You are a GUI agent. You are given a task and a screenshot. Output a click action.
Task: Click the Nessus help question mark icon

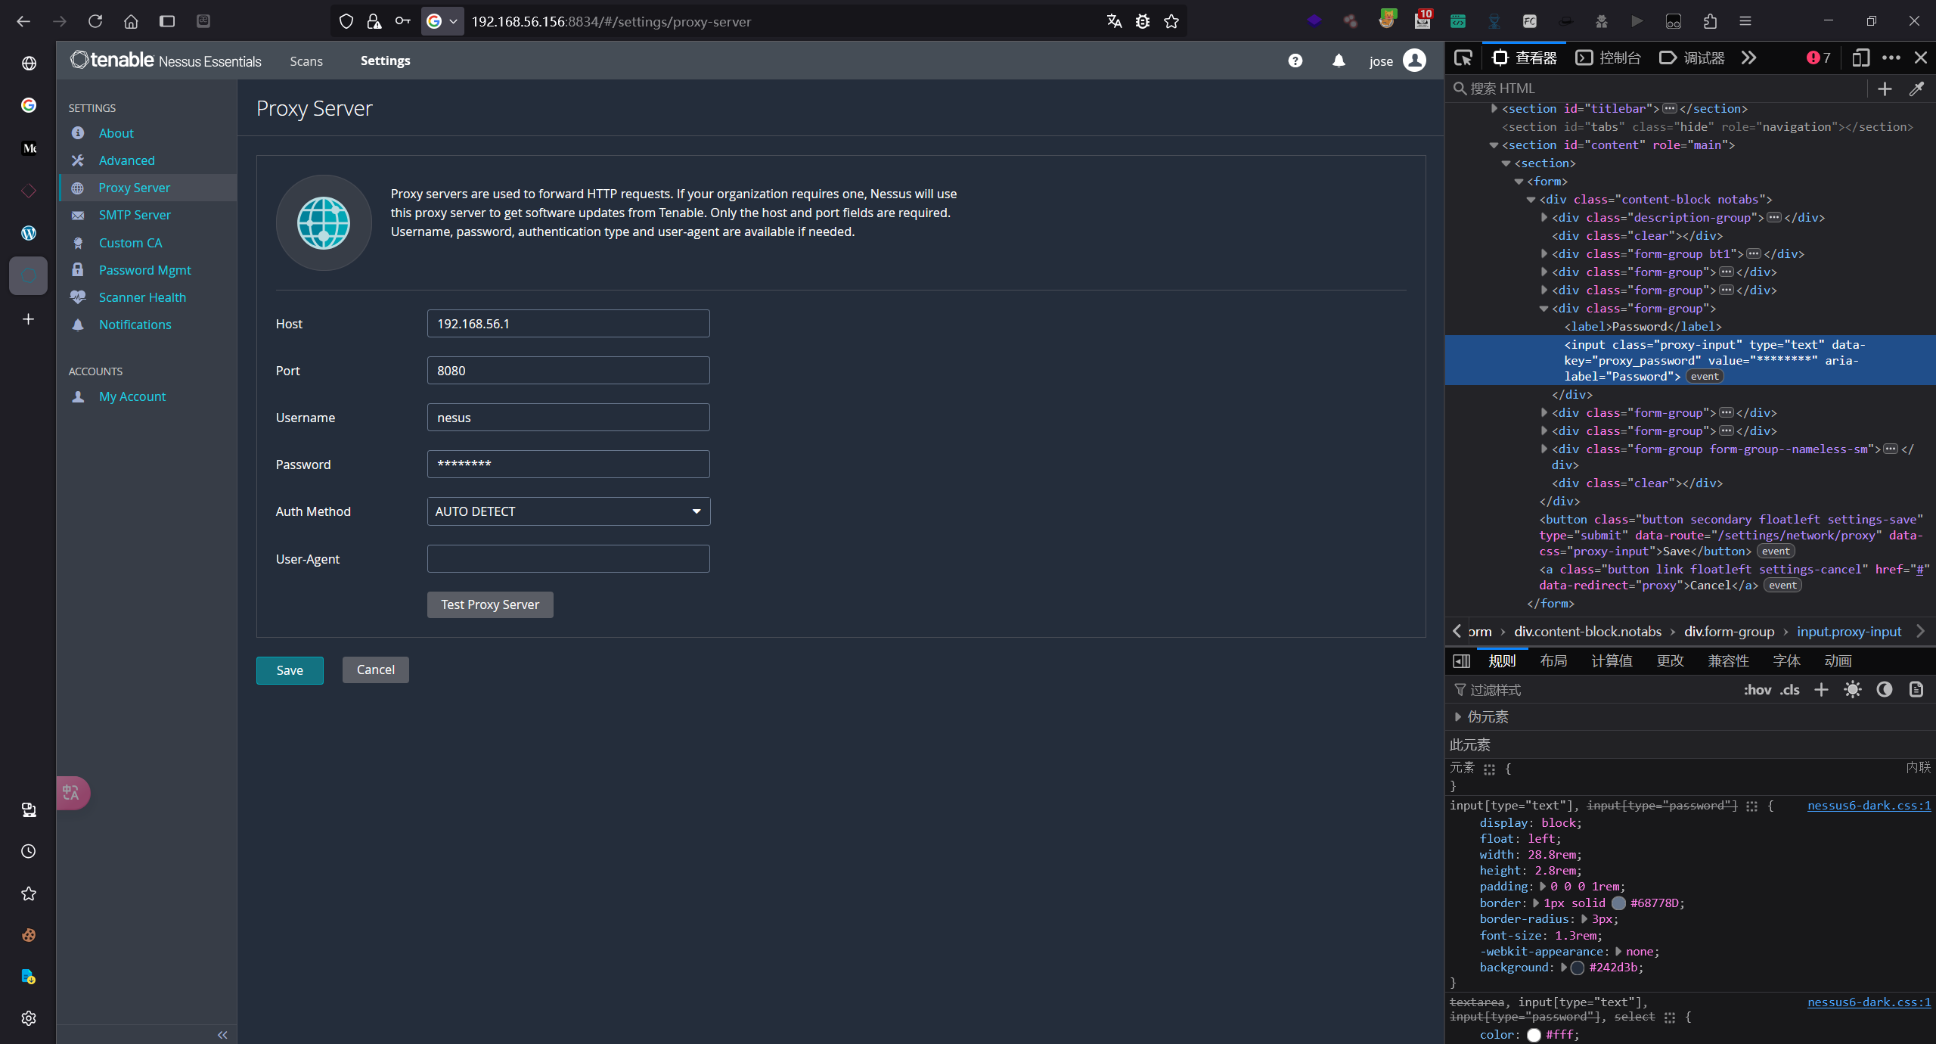click(x=1295, y=61)
